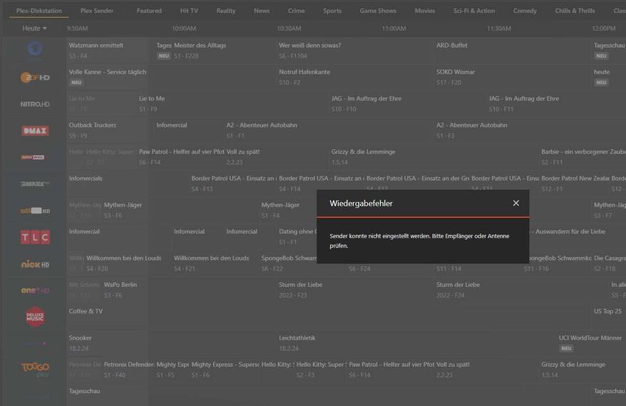The image size is (626, 406).
Task: Select the nick HD channel logo
Action: pyautogui.click(x=35, y=264)
